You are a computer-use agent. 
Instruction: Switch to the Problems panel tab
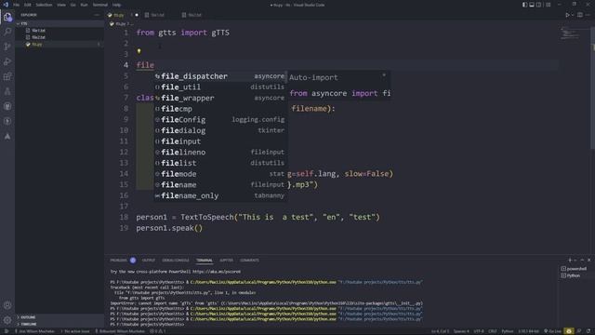coord(119,261)
